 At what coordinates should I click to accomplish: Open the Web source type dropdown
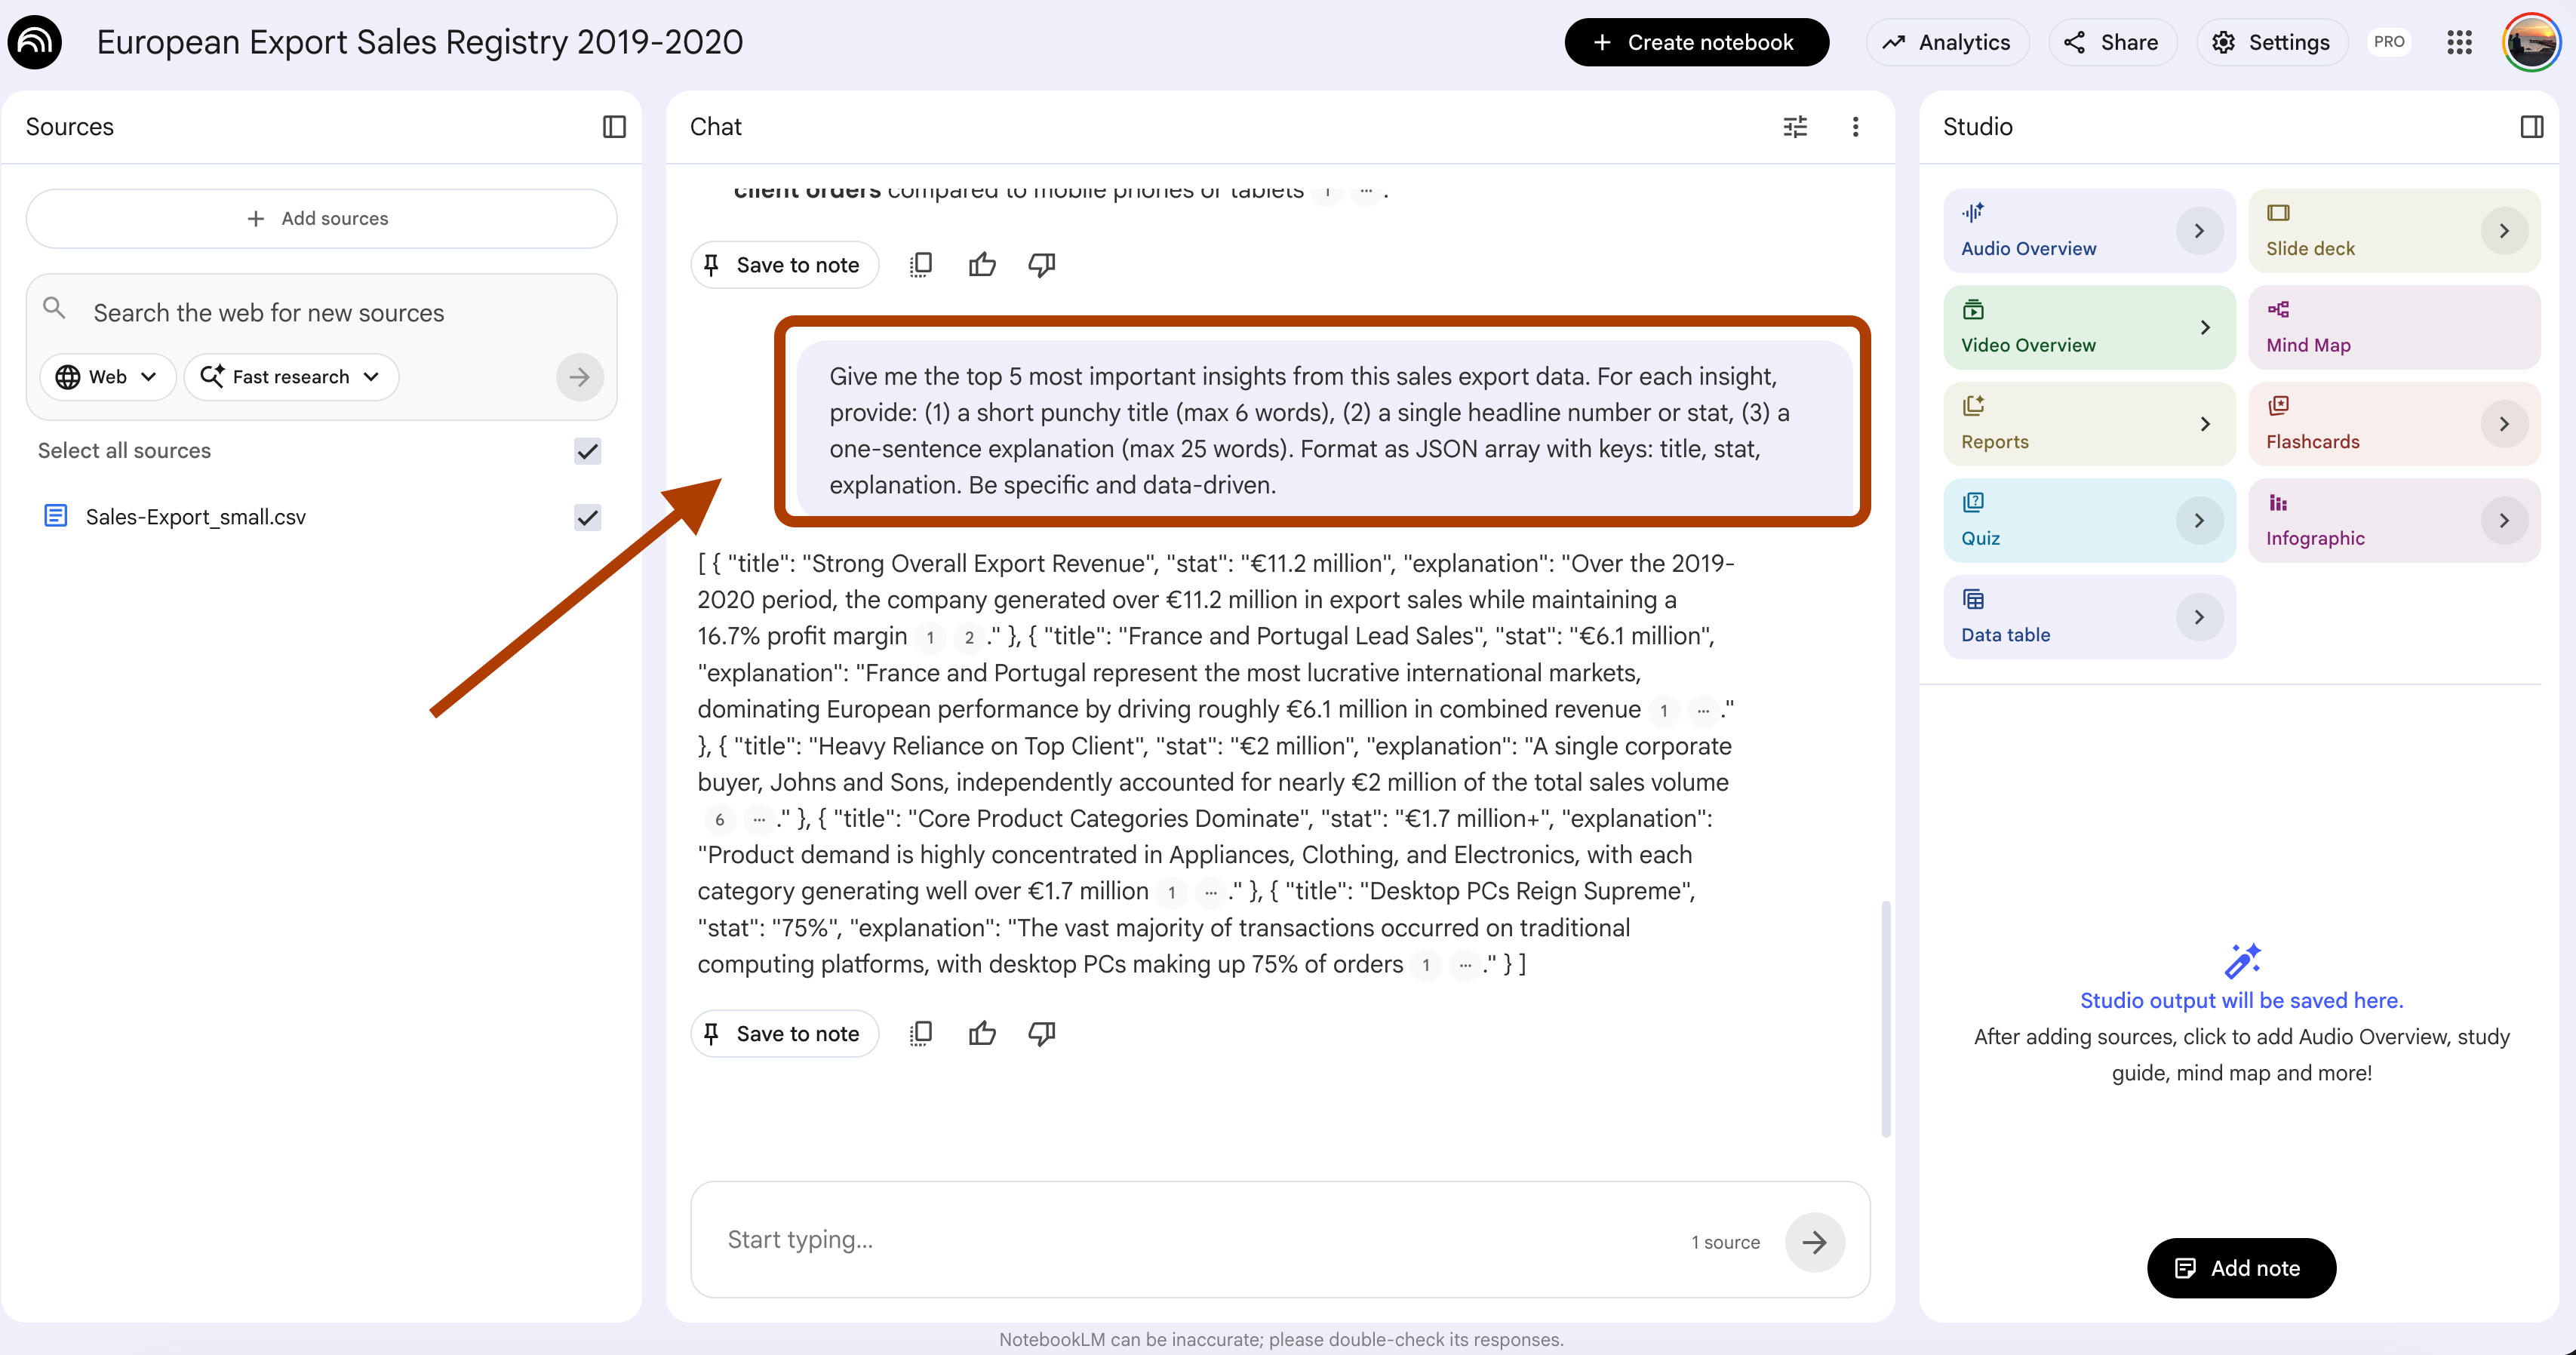[107, 377]
